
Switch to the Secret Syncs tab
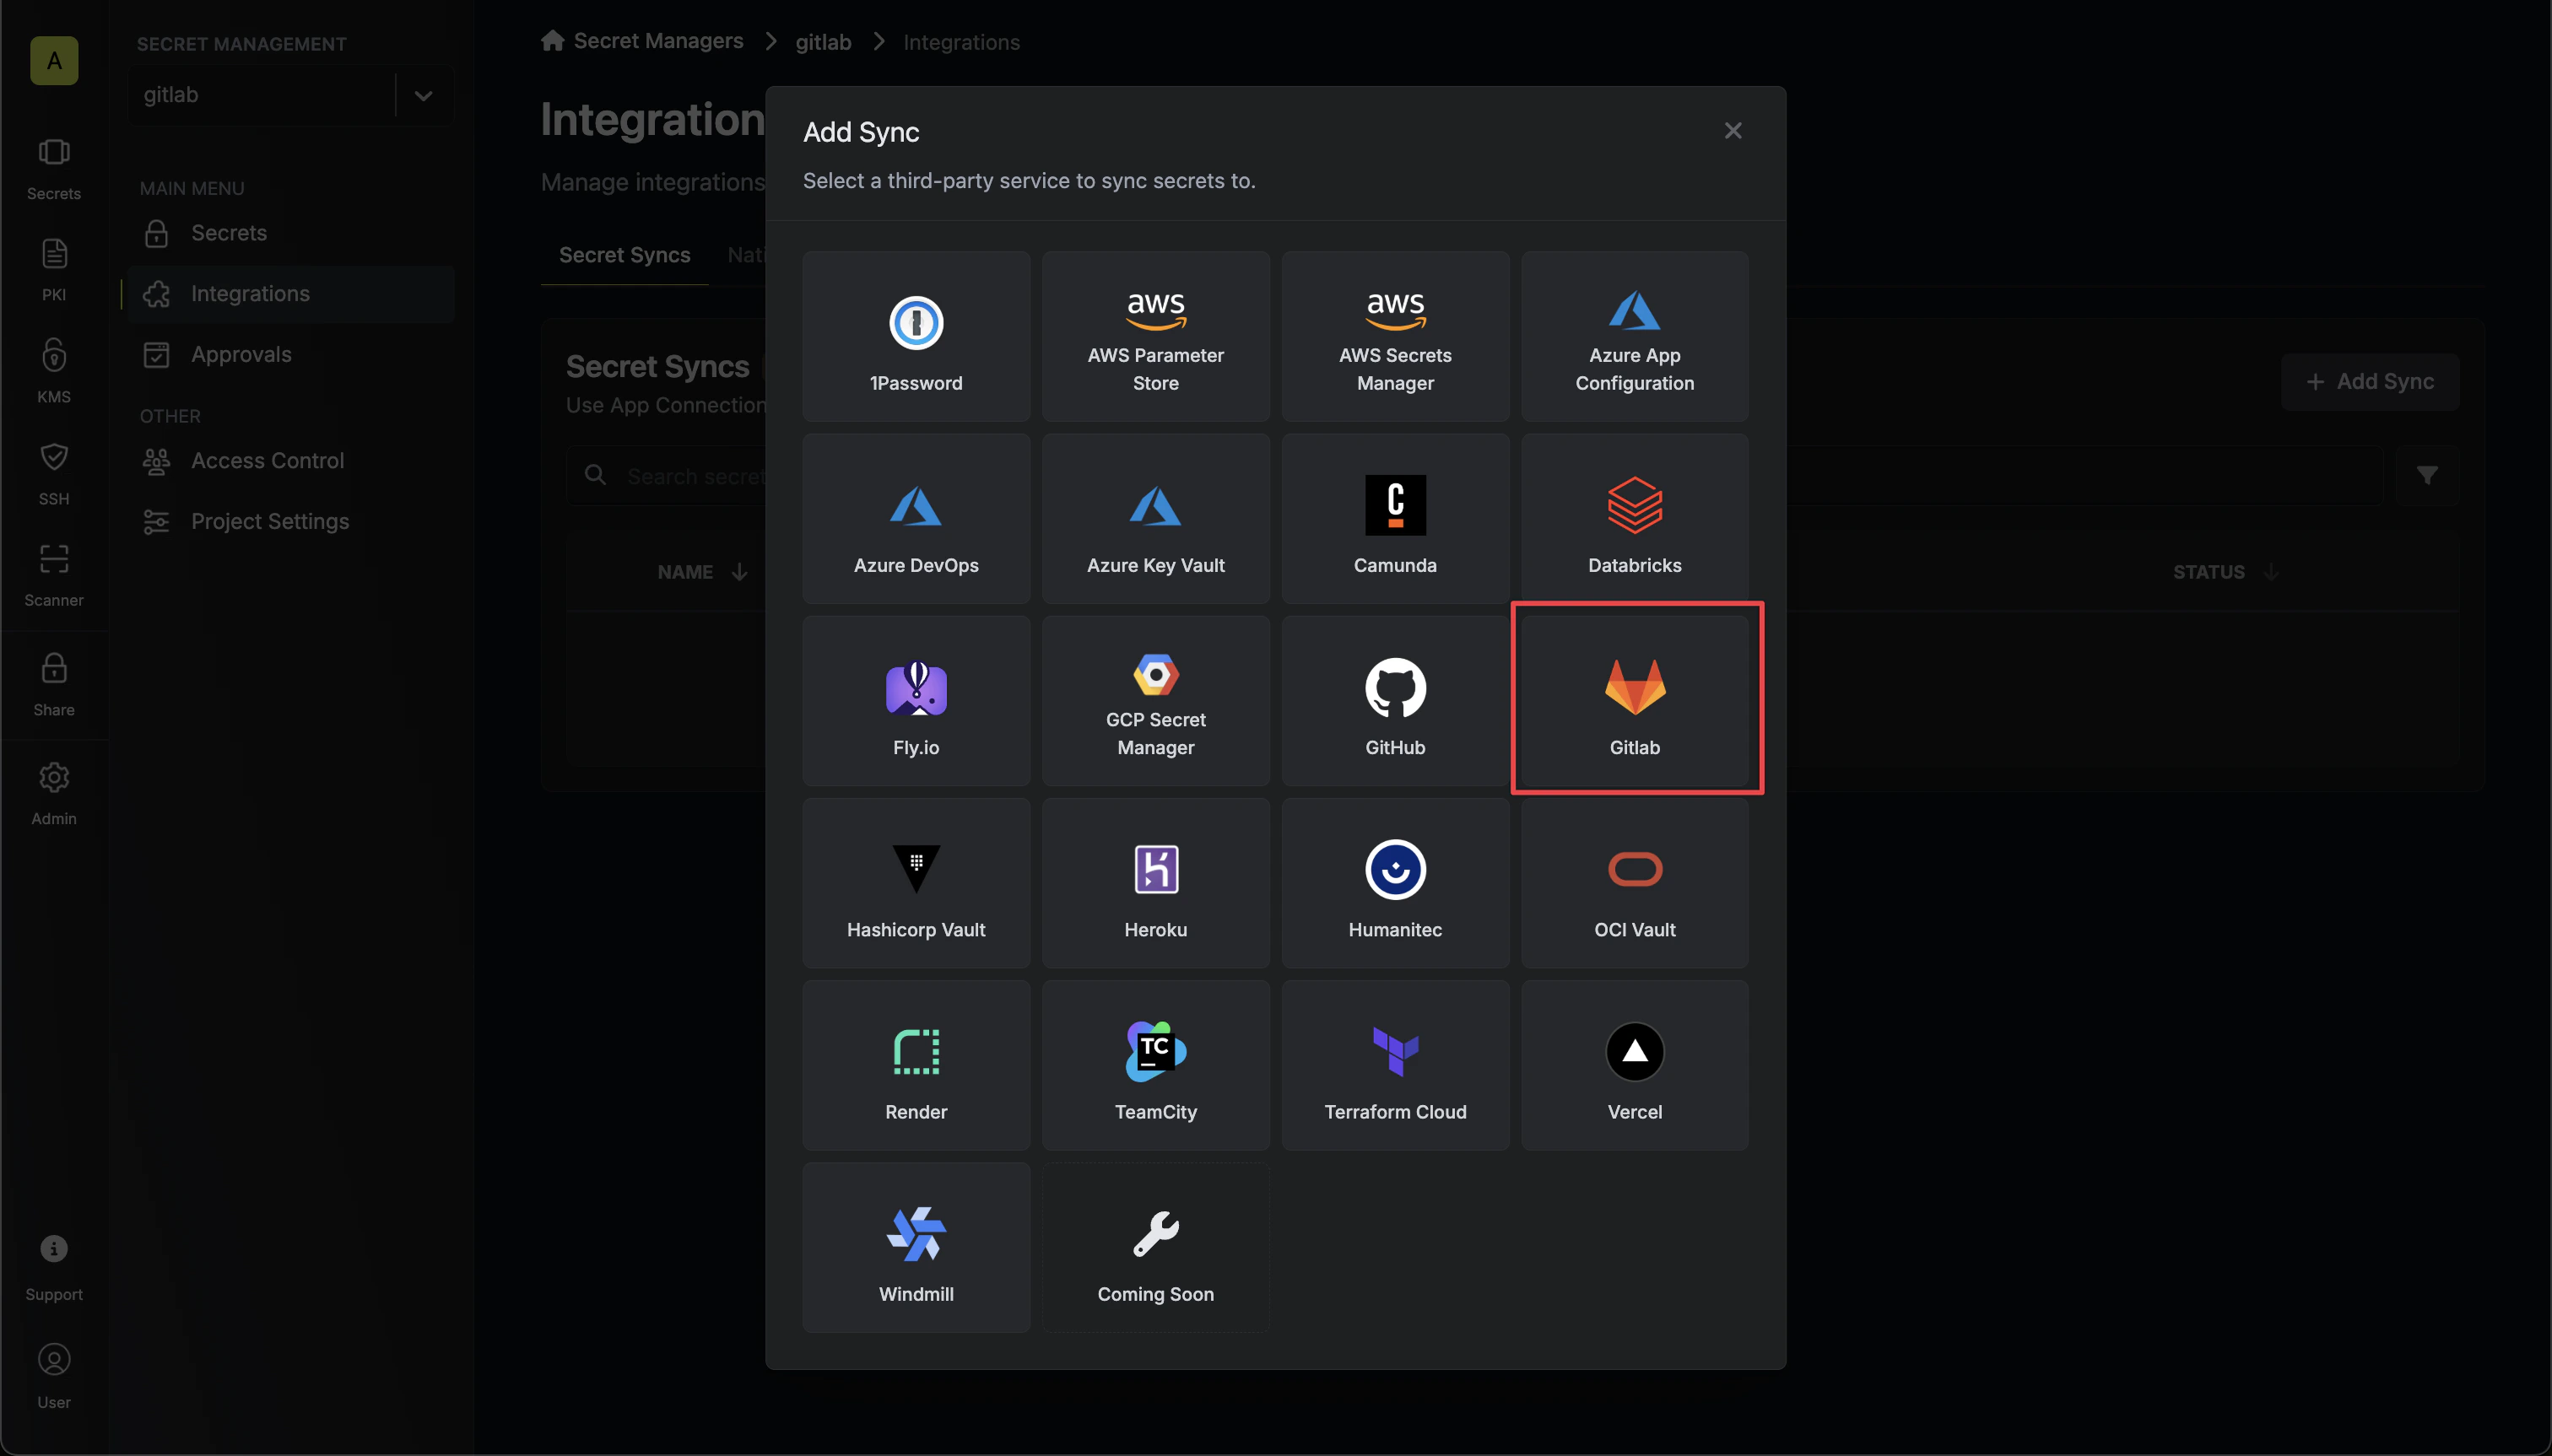(x=624, y=255)
